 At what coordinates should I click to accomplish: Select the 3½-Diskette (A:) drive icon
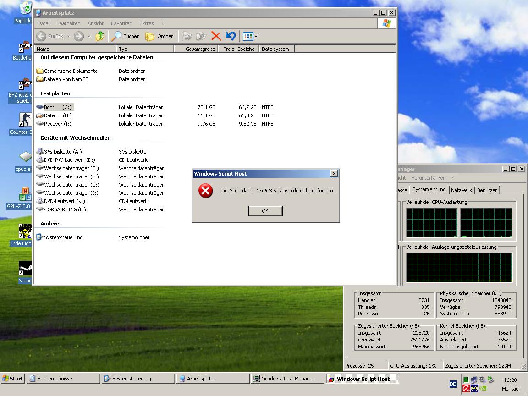coord(40,152)
